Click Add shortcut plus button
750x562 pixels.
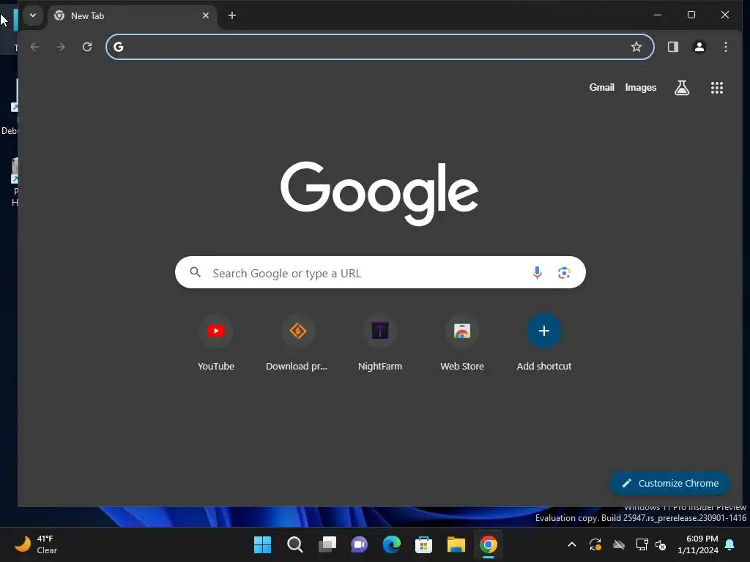pos(544,331)
